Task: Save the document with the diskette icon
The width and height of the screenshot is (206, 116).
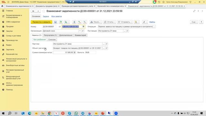Action: tap(55, 22)
